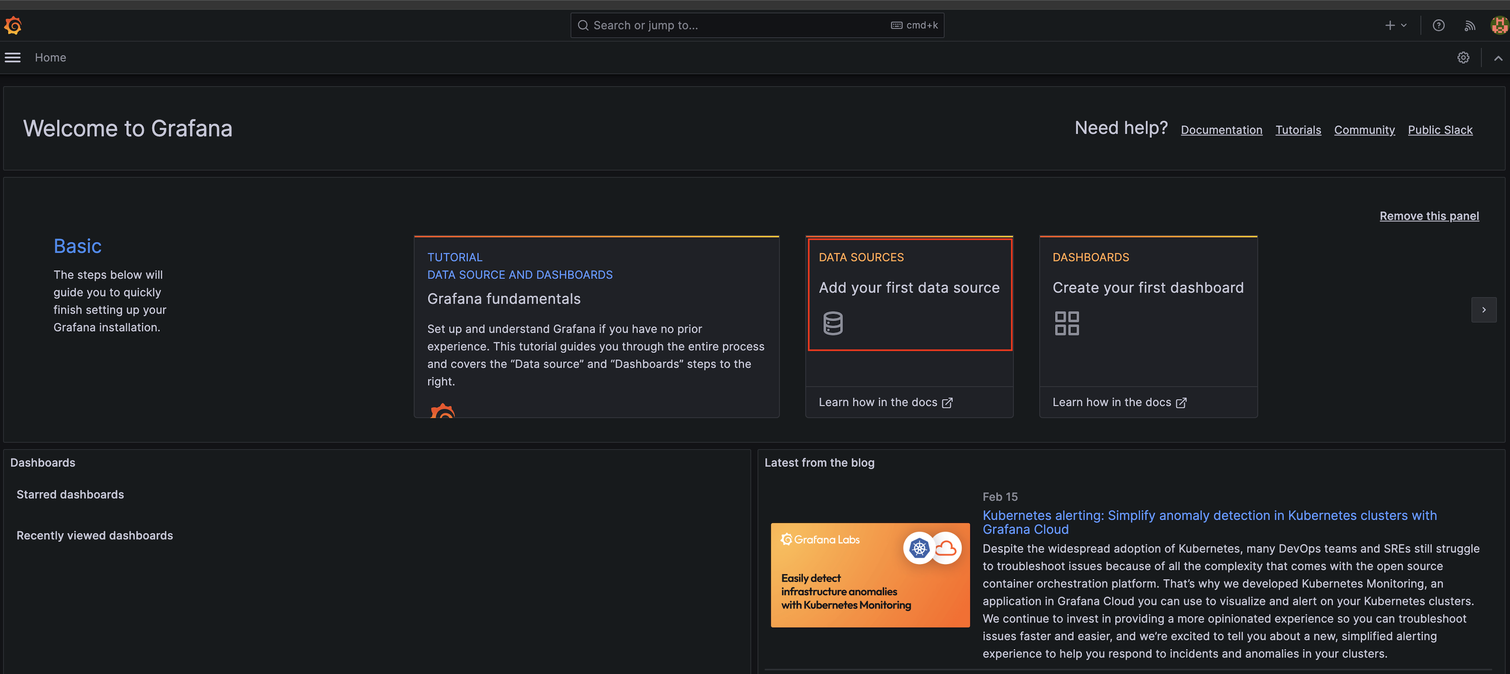Click the user profile avatar

(1499, 25)
